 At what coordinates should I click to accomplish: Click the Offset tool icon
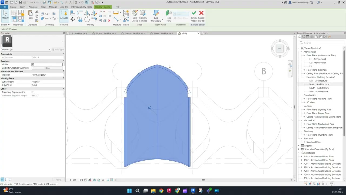tap(80, 13)
